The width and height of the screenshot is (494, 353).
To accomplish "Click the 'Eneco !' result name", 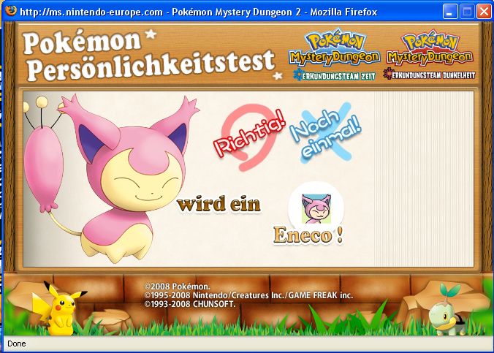I will [x=308, y=235].
